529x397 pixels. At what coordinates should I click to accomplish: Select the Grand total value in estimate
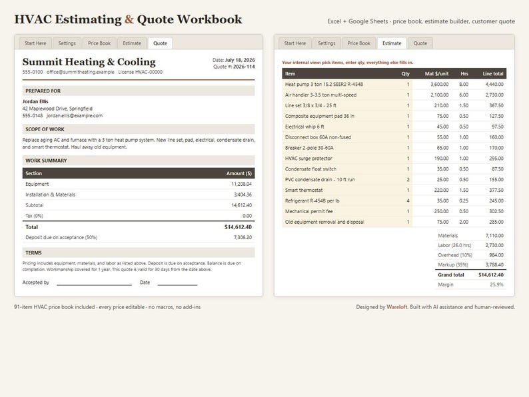point(491,275)
